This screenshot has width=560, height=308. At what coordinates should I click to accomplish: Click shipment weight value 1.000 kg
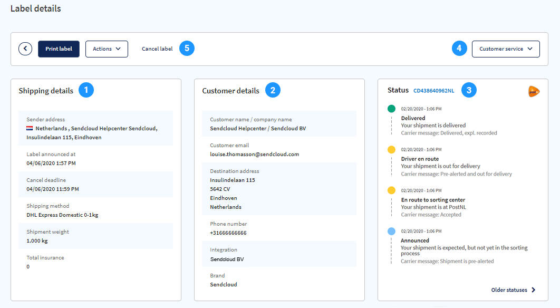point(37,241)
